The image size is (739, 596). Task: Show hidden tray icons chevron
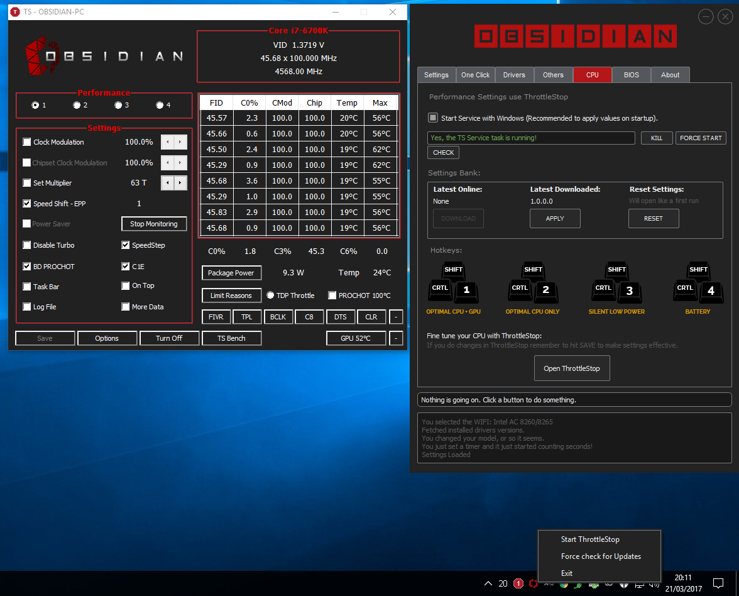point(488,583)
